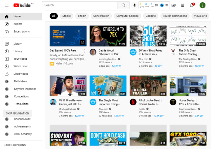Open vidIQ Academy in sidebar
The width and height of the screenshot is (211, 149).
(x=23, y=134)
